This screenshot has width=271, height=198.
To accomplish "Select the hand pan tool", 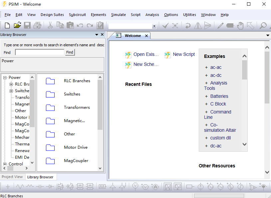I will pos(240,25).
